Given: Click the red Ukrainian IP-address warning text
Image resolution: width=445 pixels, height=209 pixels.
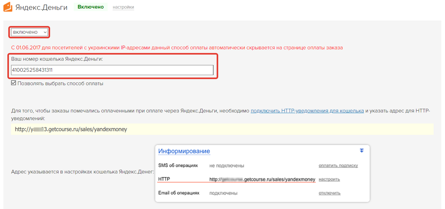Looking at the screenshot, I should (x=177, y=48).
